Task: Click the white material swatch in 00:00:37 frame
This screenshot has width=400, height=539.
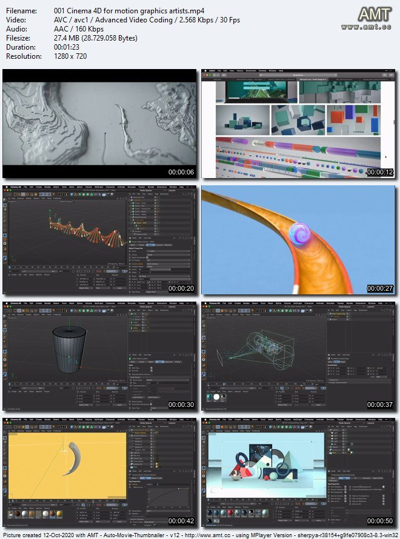Action: tap(216, 397)
